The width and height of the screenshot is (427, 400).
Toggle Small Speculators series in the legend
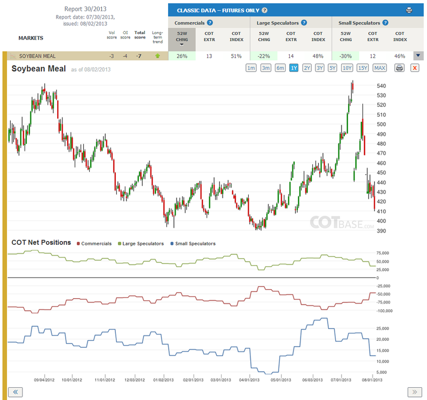pos(193,244)
